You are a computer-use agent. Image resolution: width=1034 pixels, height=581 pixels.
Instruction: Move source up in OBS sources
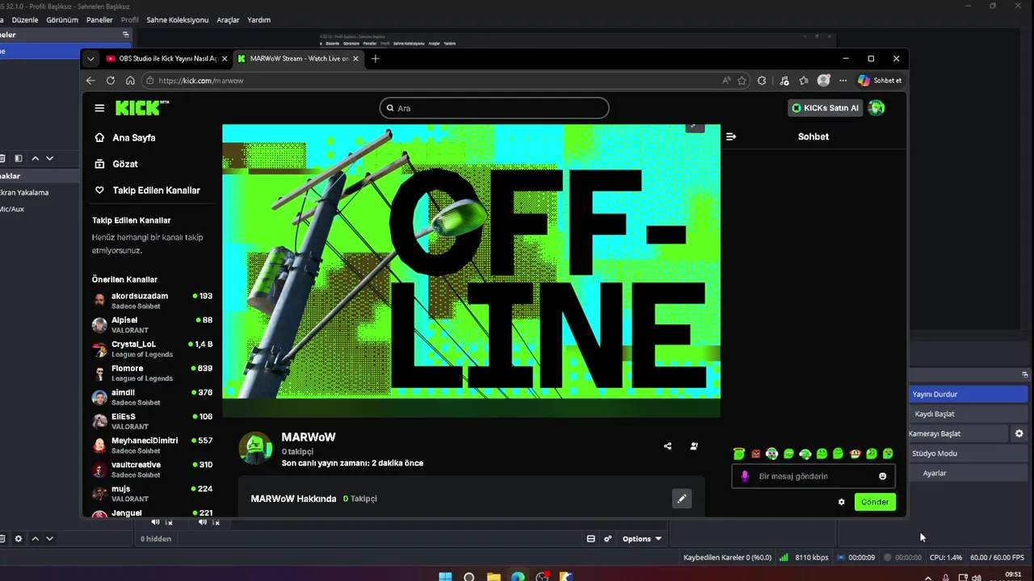point(35,538)
